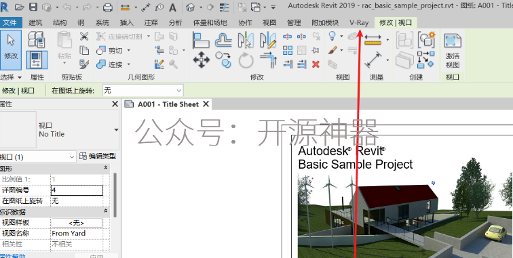Screen dimensions: 513x258
Task: Click the Pin icon
Action: click(316, 50)
